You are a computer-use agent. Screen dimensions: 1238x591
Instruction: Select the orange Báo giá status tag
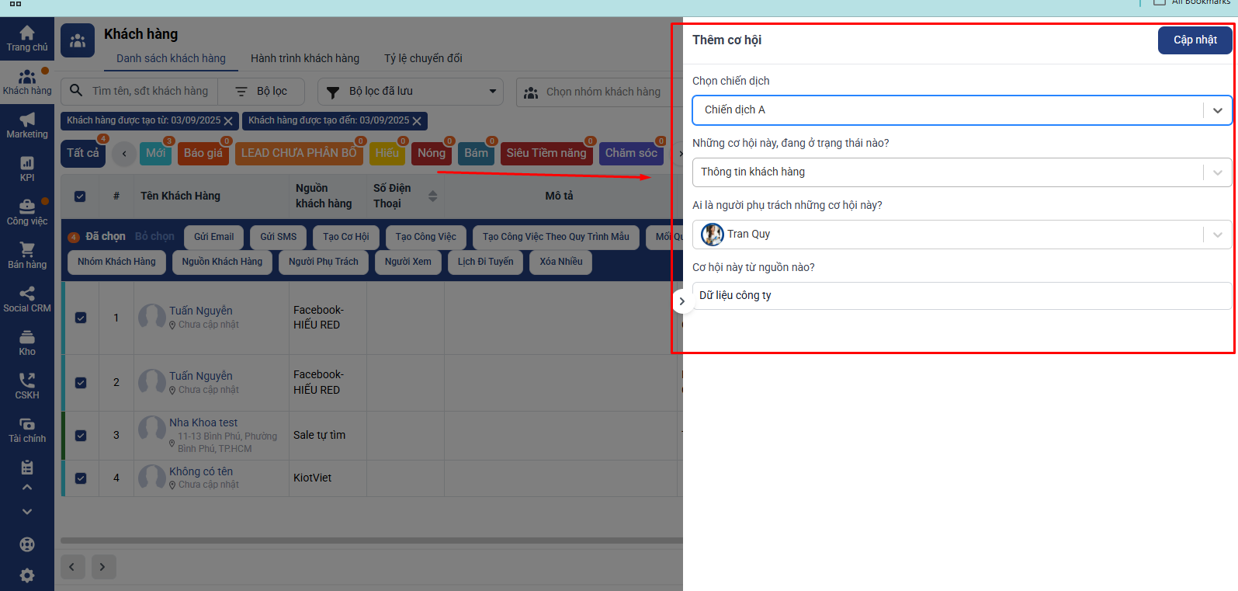(x=203, y=154)
